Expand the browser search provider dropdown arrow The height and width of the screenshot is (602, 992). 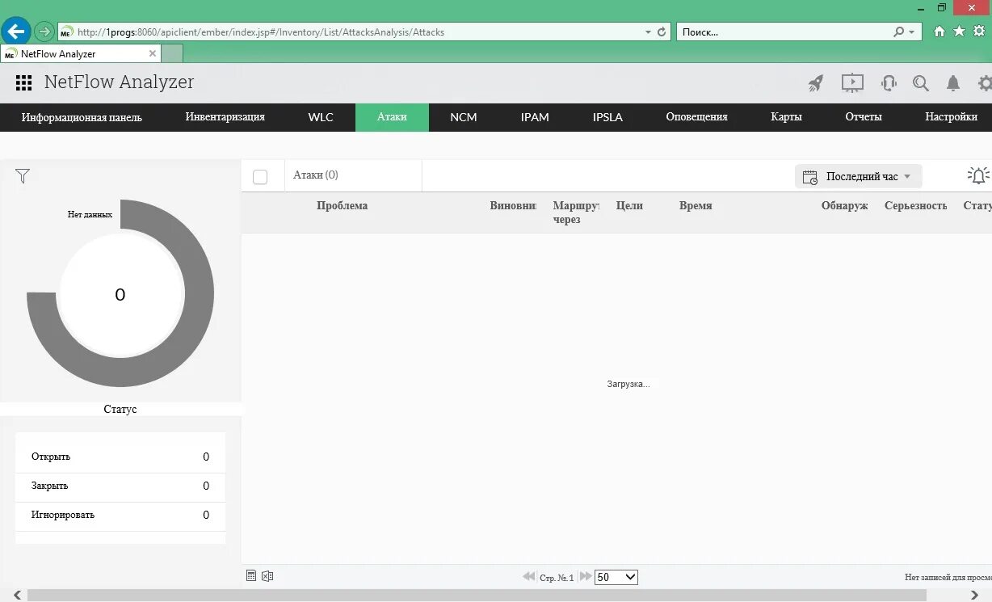click(x=912, y=32)
